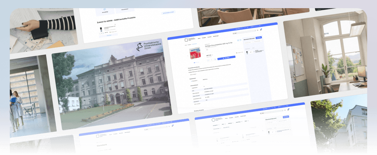Click Zuletzt für ADMIN - SOBR heading
The width and height of the screenshot is (377, 155).
(116, 20)
